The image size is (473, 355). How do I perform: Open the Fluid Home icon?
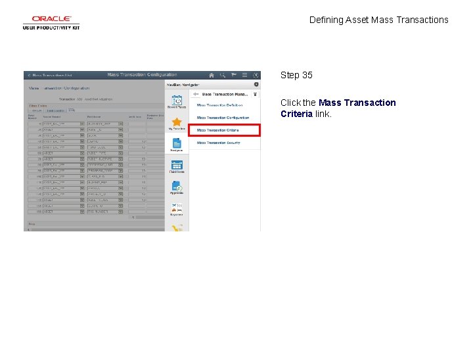click(177, 166)
